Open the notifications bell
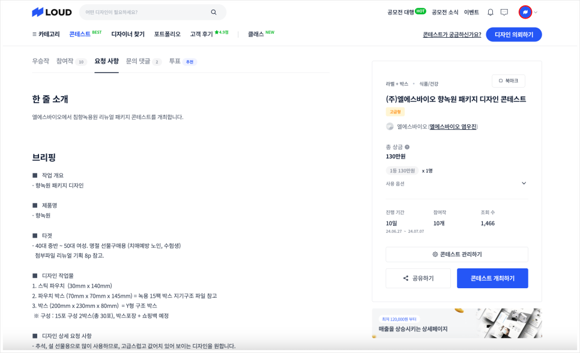The width and height of the screenshot is (580, 353). pos(491,12)
